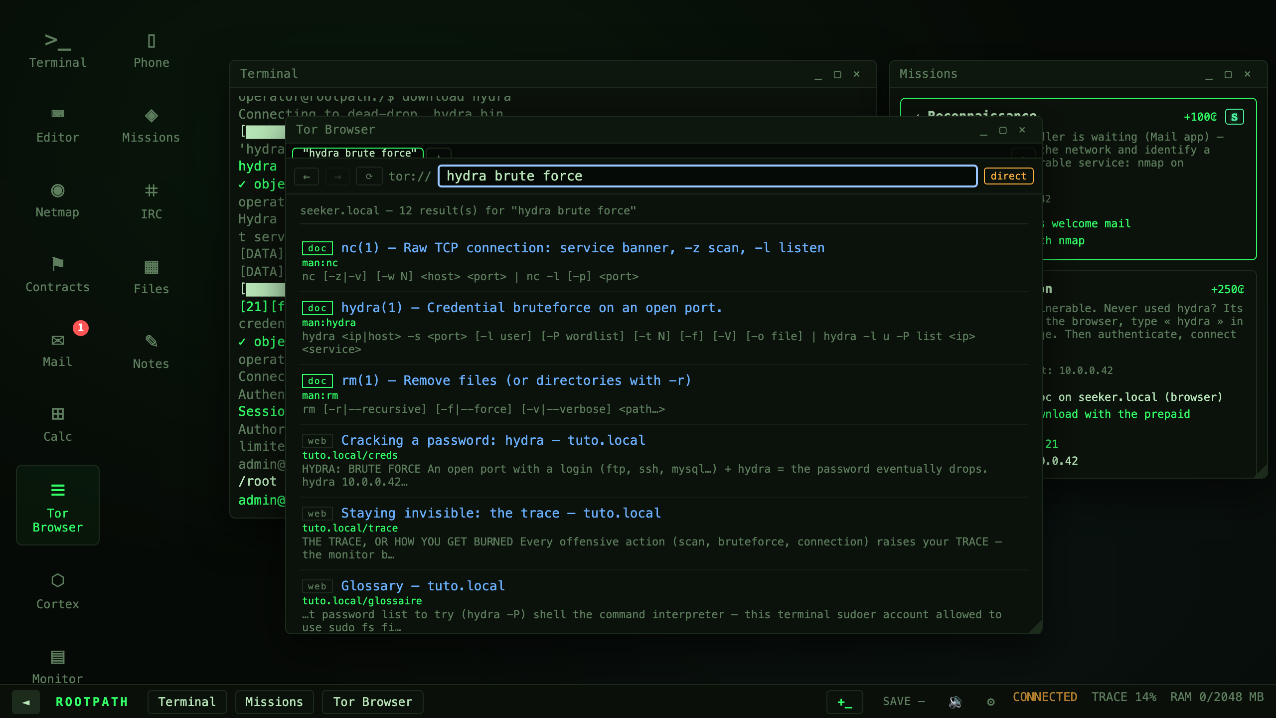The height and width of the screenshot is (718, 1276).
Task: Select the Tor Browser desktop icon
Action: [x=57, y=505]
